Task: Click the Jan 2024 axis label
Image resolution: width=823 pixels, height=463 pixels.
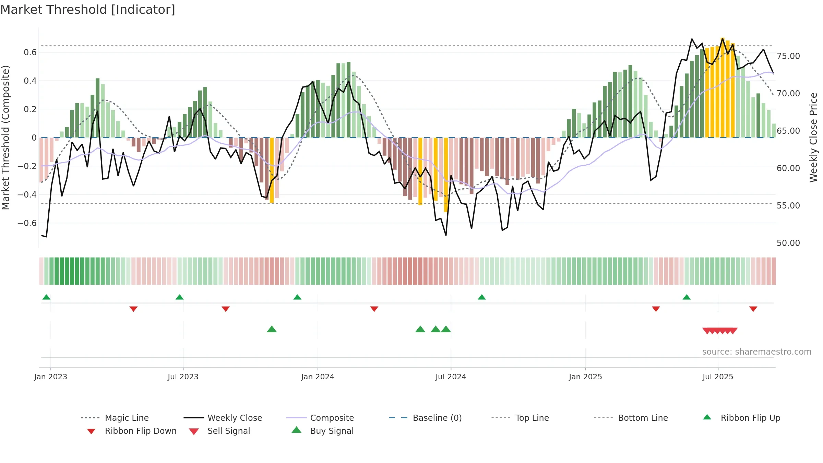Action: [318, 377]
